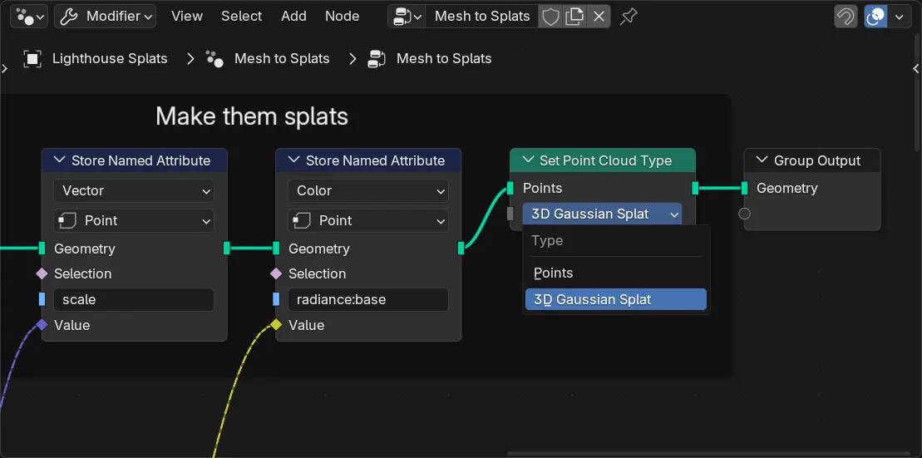Click Geometry input socket on Group Output
This screenshot has width=922, height=458.
tap(744, 188)
